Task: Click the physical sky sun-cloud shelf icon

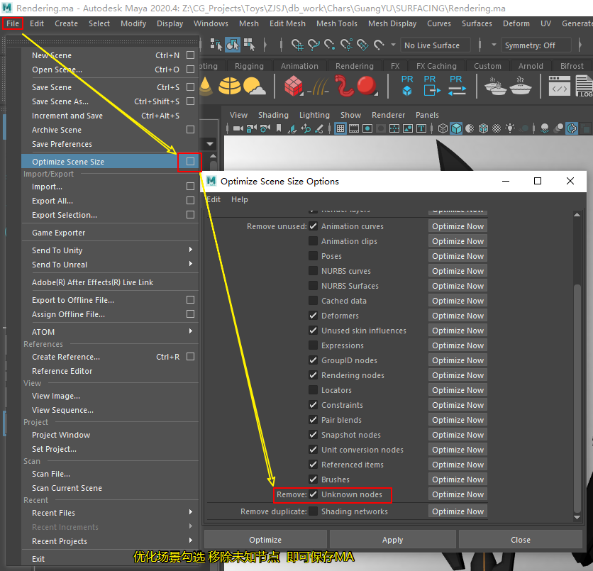Action: tap(254, 87)
